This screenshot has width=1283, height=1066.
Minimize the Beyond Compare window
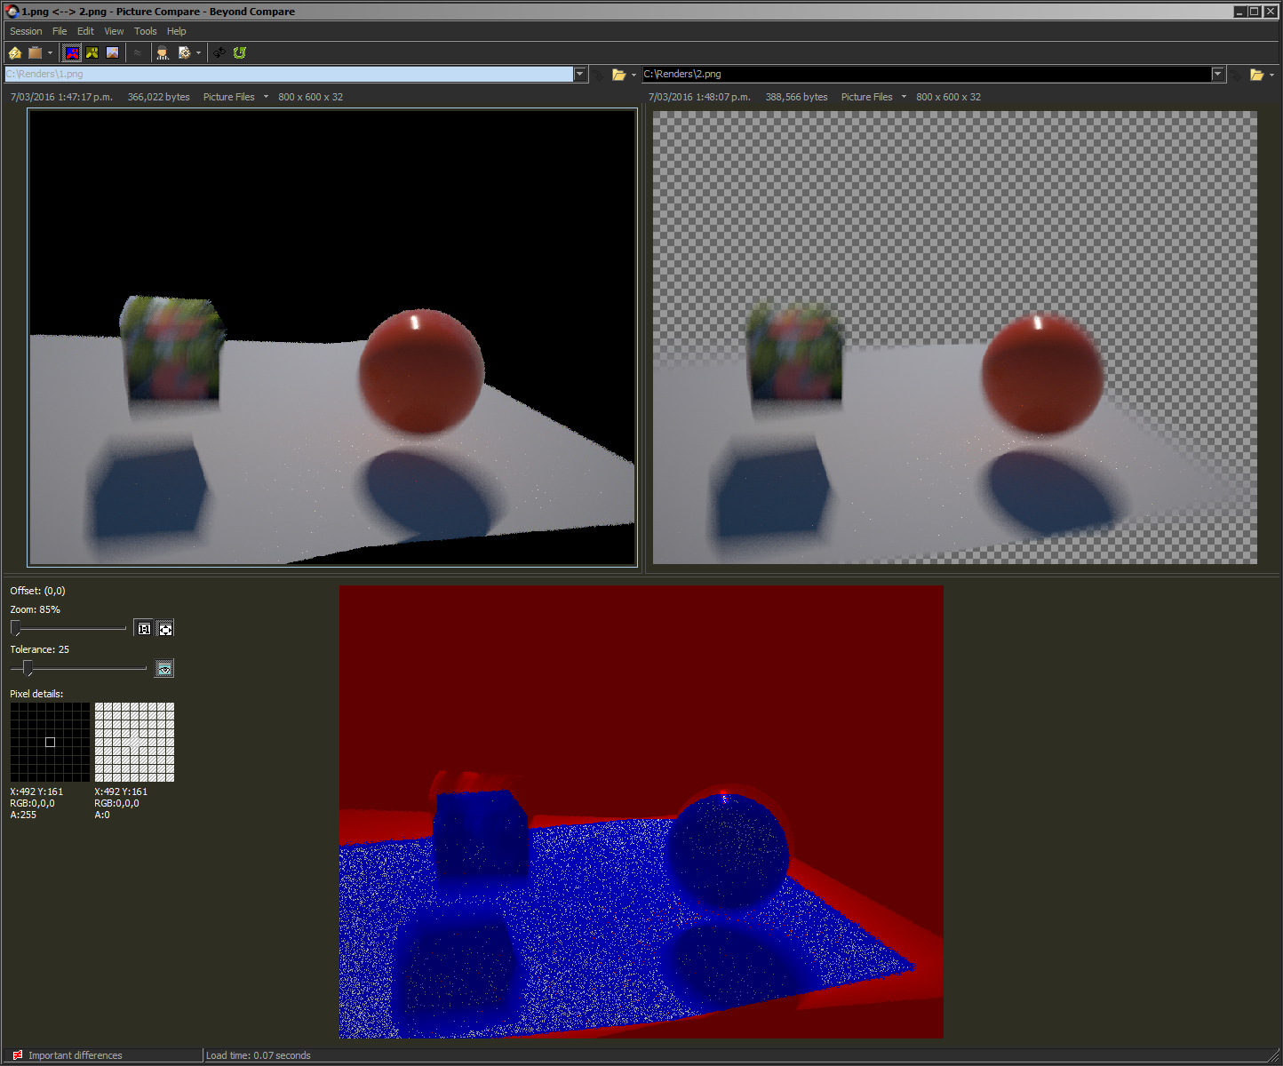tap(1239, 12)
